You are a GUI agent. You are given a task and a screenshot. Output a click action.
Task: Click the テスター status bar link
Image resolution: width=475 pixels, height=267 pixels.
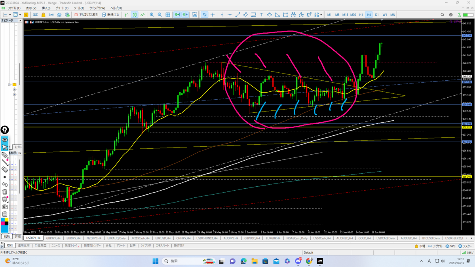(465, 246)
